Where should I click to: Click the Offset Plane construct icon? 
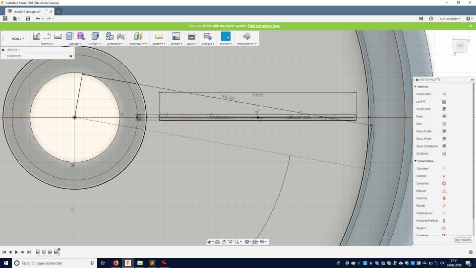click(x=138, y=36)
